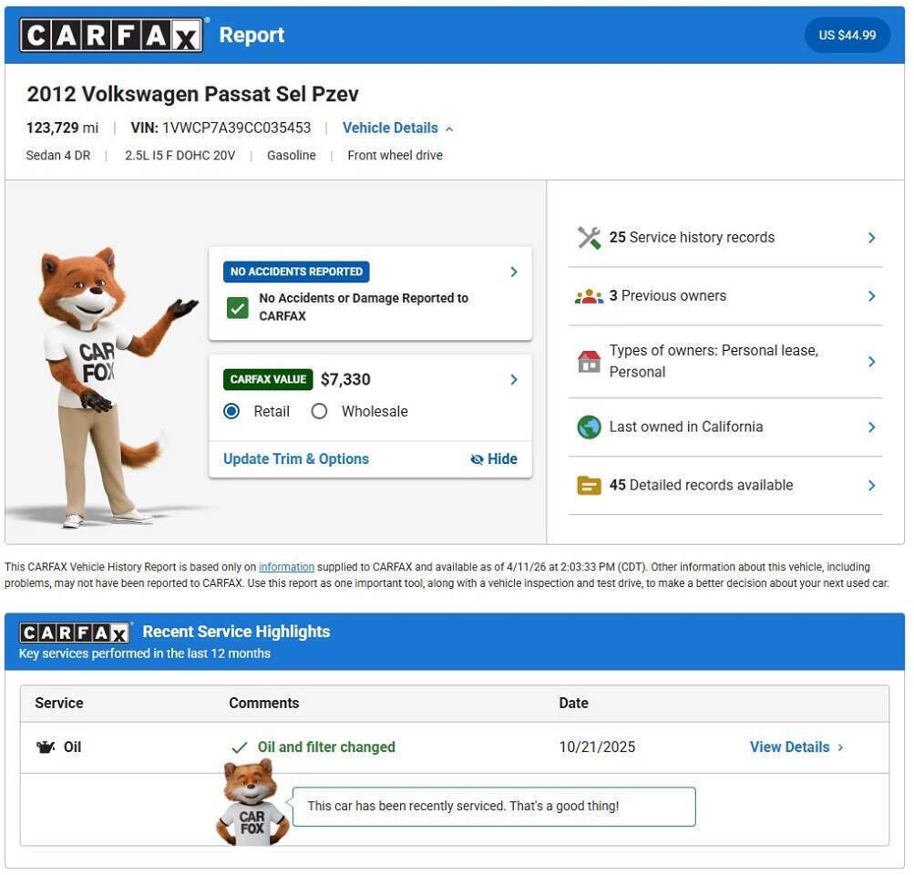Click Update Trim & Options link
Viewport: 914px width, 875px height.
tap(296, 459)
